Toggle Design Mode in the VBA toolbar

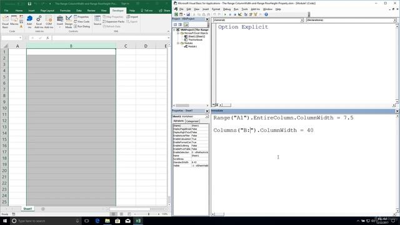(x=240, y=14)
